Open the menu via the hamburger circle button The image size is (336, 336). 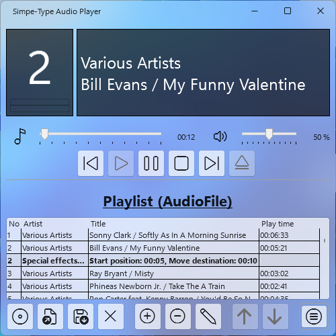(314, 317)
